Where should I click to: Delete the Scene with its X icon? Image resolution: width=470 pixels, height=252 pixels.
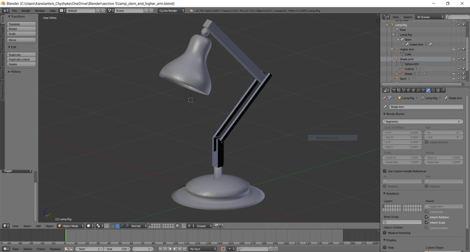(151, 11)
